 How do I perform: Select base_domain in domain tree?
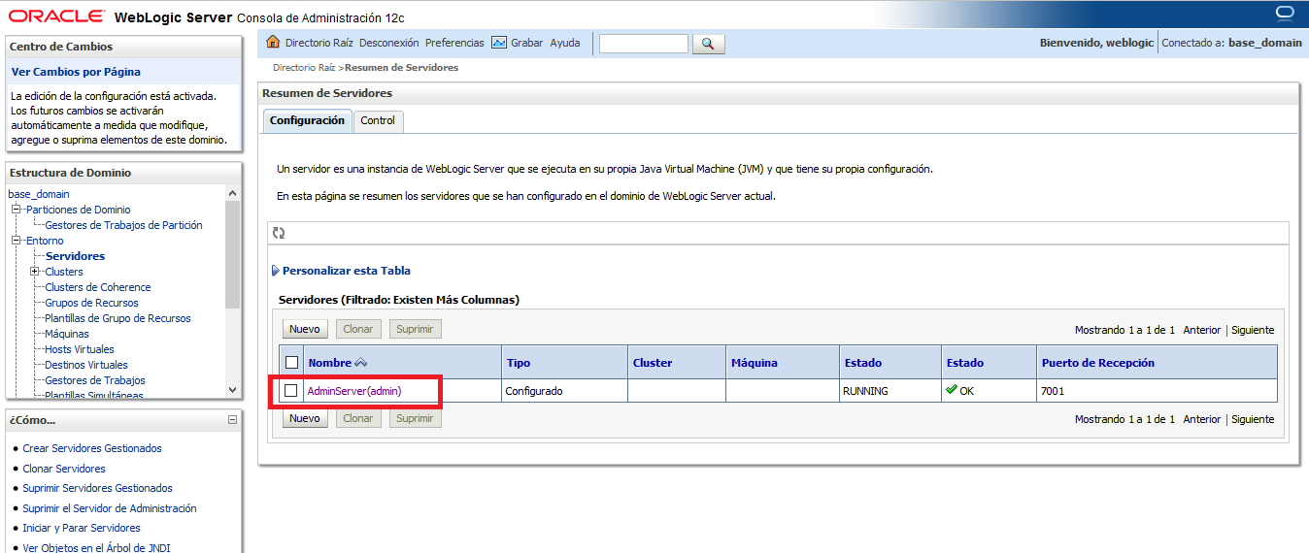click(39, 194)
